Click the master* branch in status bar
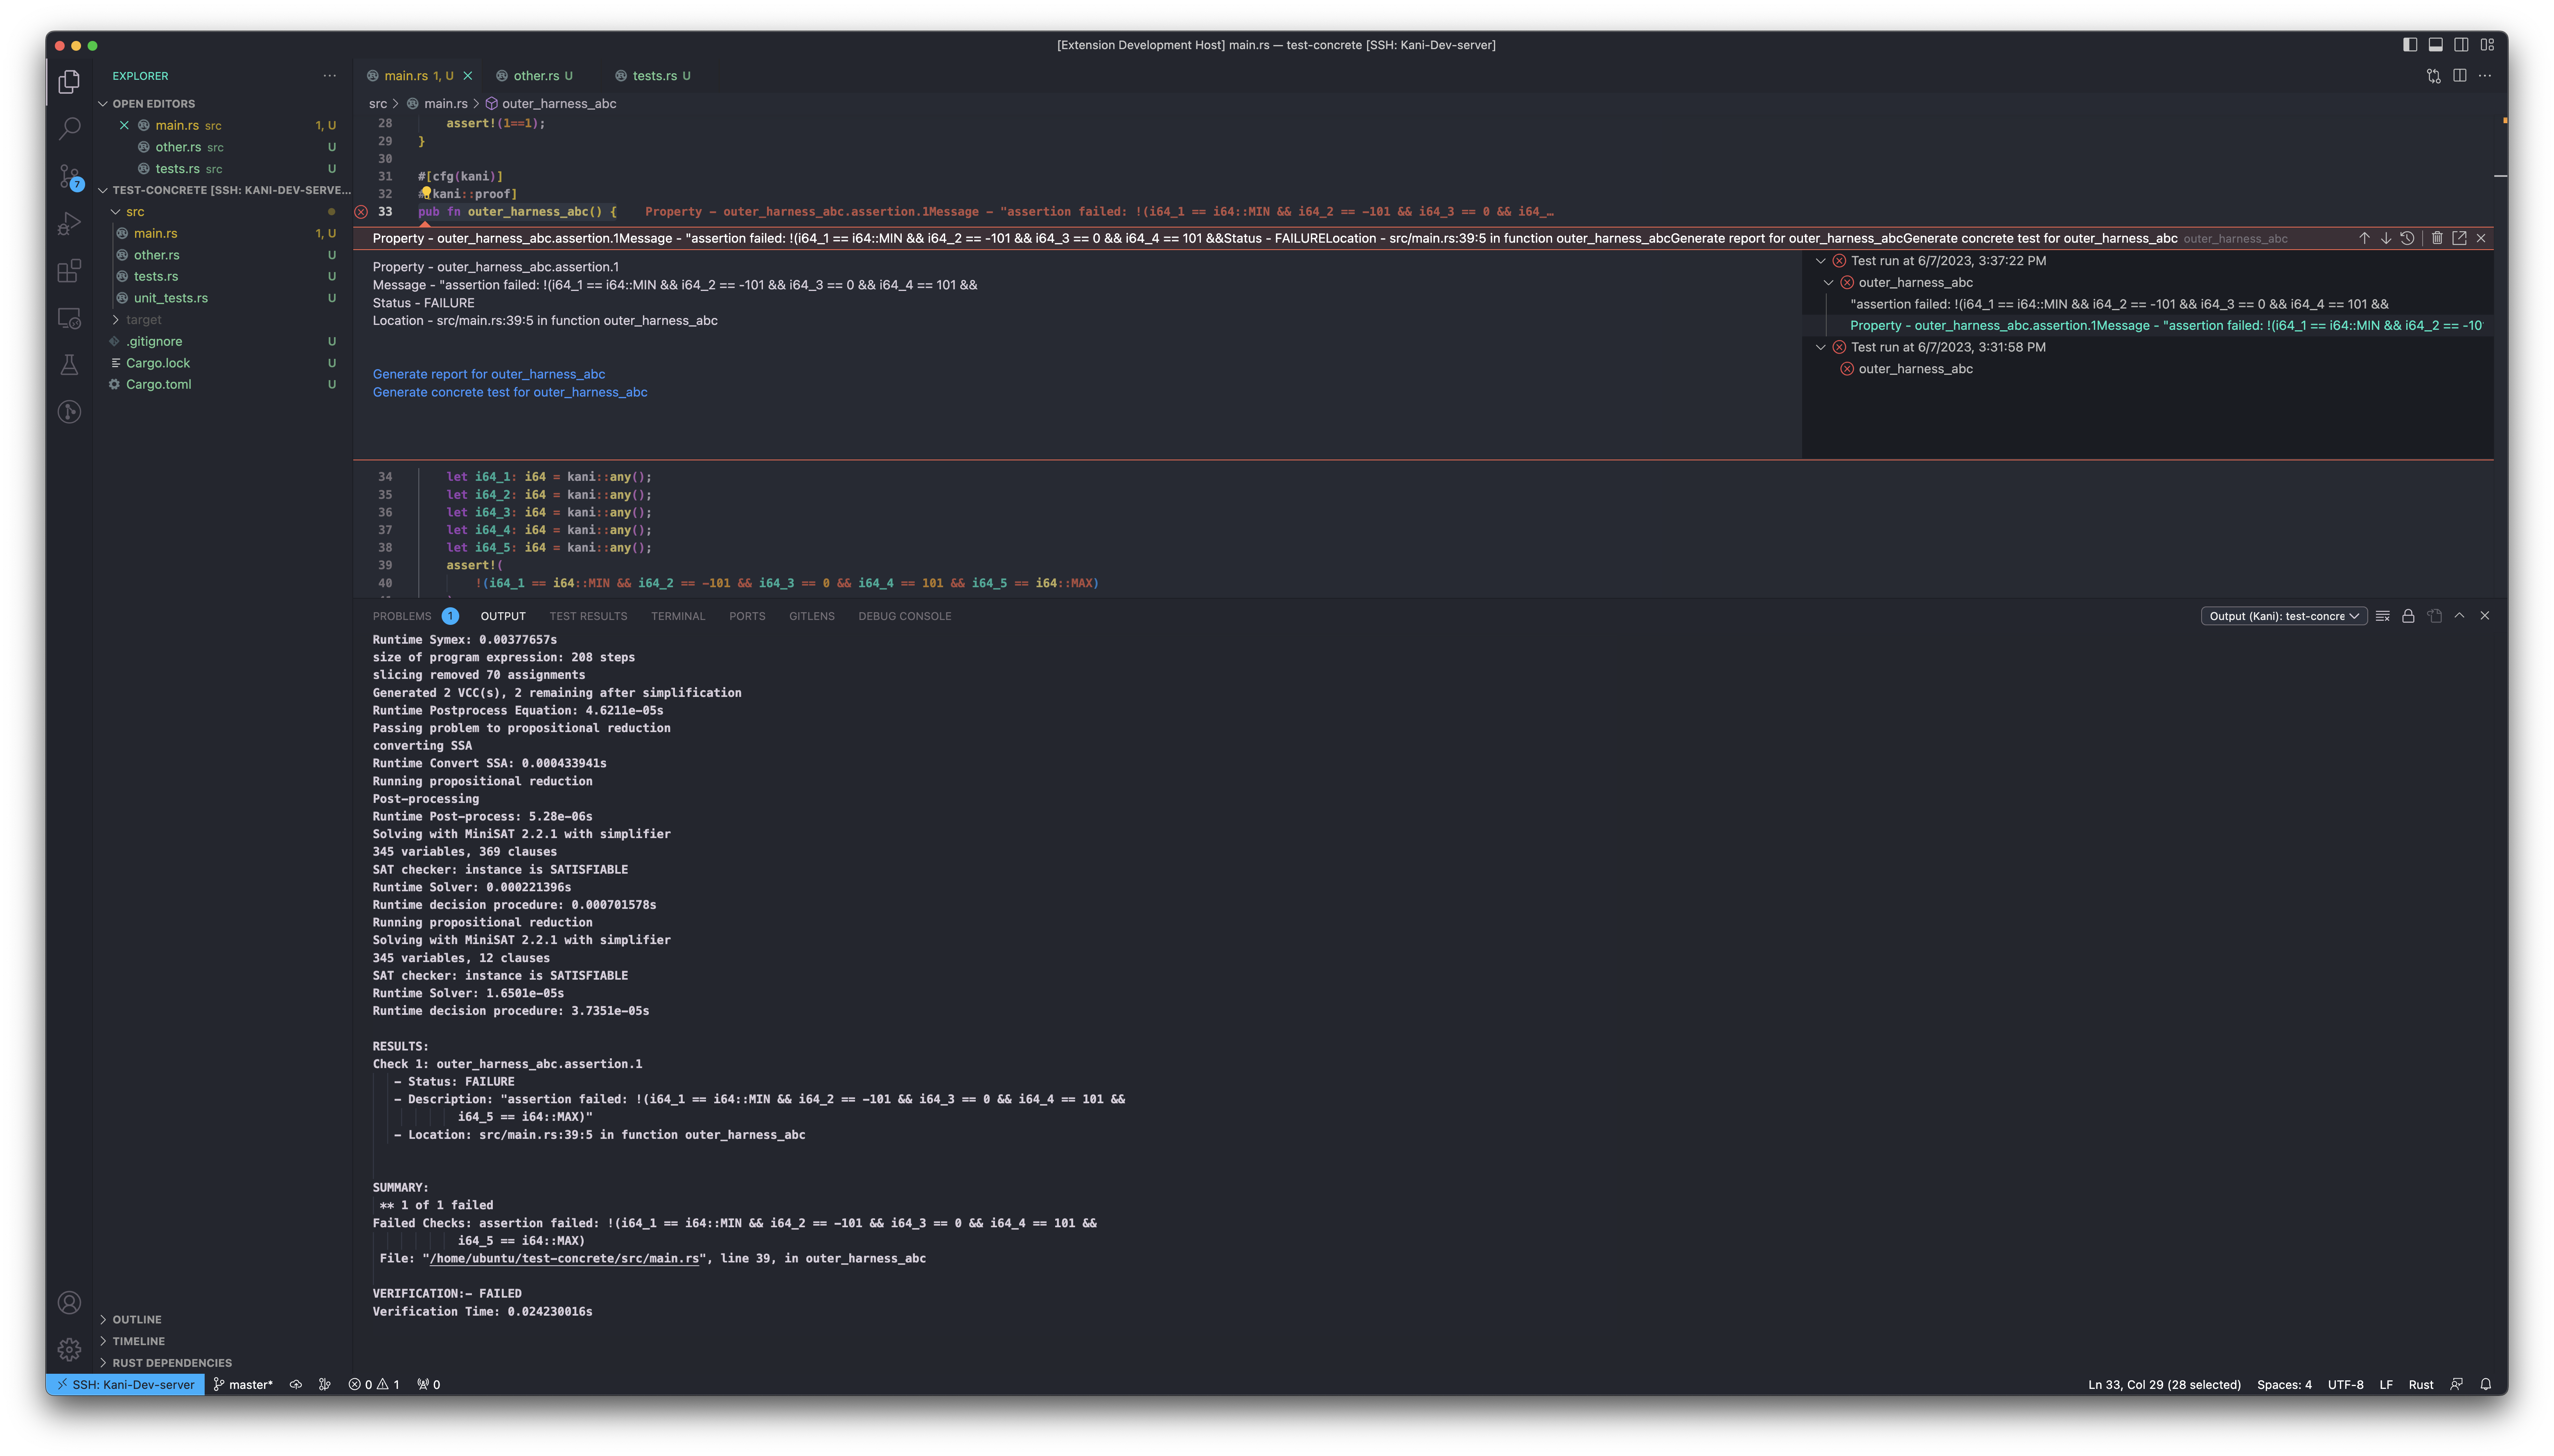2554x1456 pixels. click(243, 1385)
